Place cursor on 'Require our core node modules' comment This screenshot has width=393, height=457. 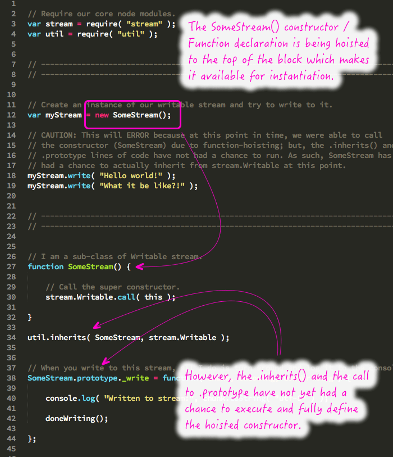pyautogui.click(x=102, y=13)
